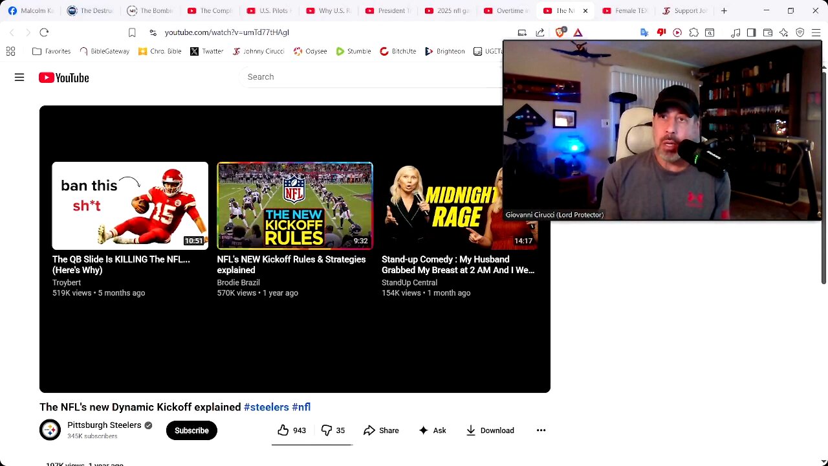Screen dimensions: 828x466
Task: Open the Brave VPN shield icon
Action: [x=800, y=32]
